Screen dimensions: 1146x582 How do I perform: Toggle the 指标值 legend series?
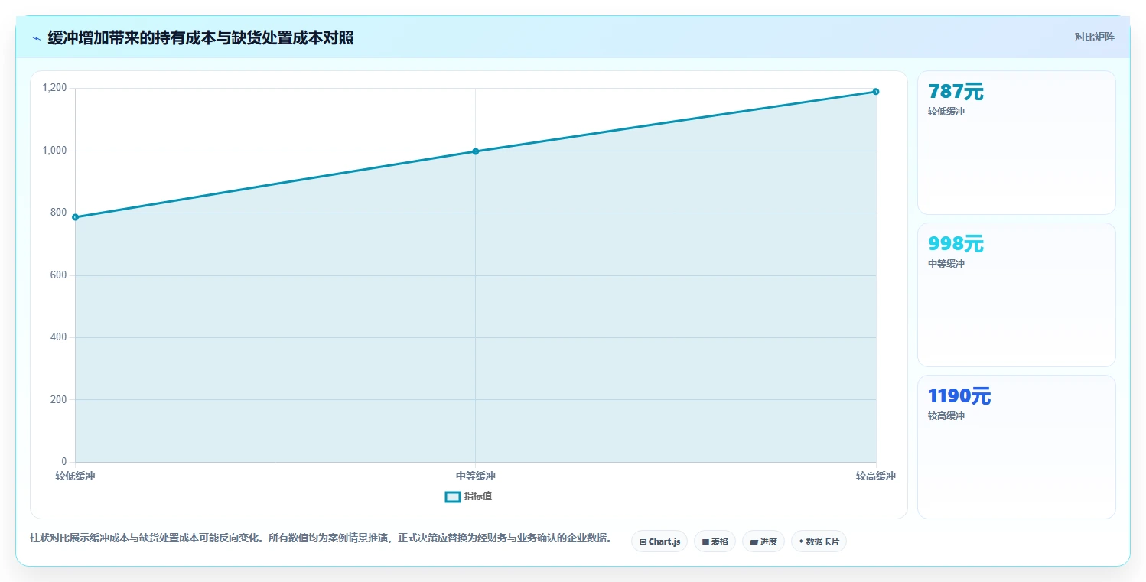(x=469, y=496)
